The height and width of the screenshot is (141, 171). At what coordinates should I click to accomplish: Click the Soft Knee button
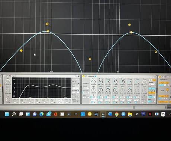[163, 102]
